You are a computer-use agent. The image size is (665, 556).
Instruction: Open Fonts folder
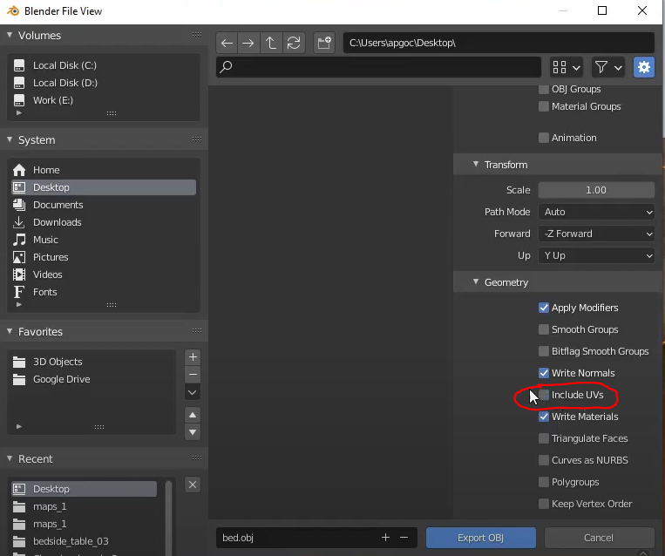(x=104, y=292)
